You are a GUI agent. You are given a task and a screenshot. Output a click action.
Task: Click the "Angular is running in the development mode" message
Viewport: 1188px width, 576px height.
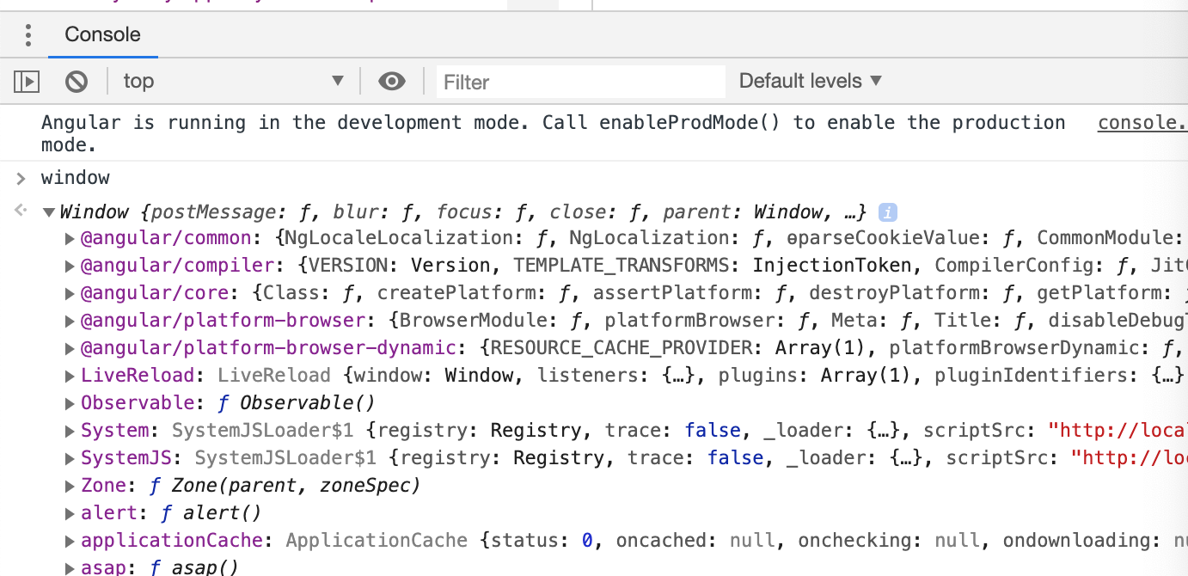click(x=554, y=133)
